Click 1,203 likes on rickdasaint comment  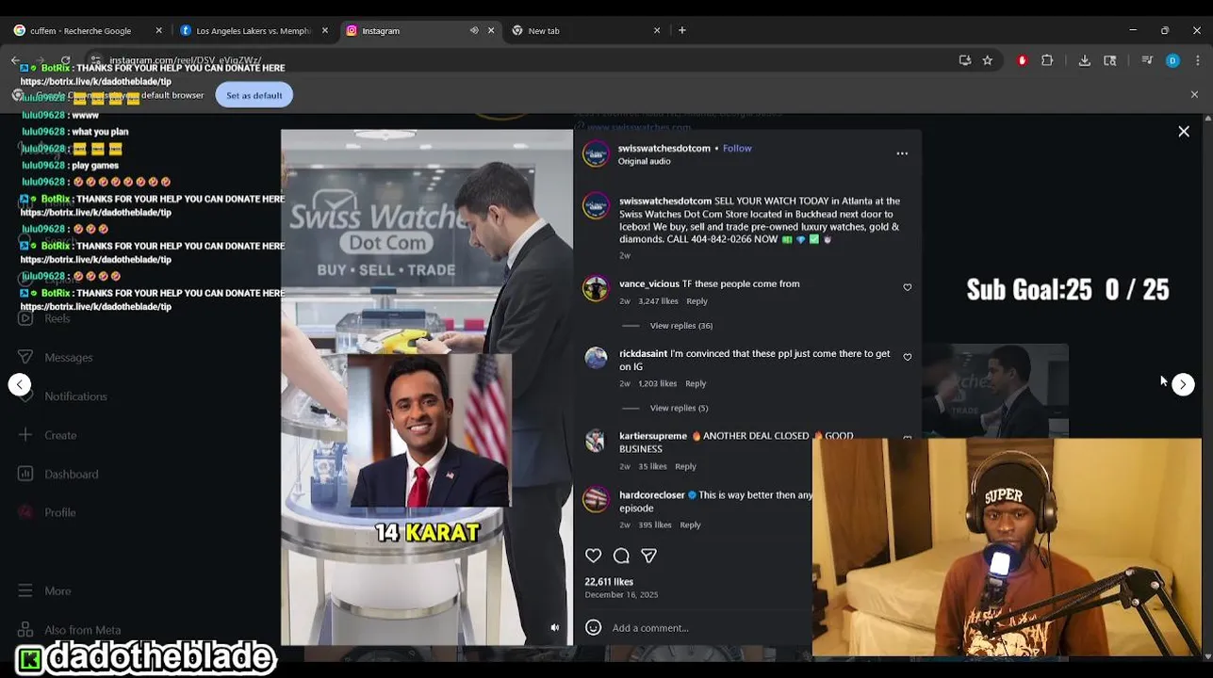point(657,384)
